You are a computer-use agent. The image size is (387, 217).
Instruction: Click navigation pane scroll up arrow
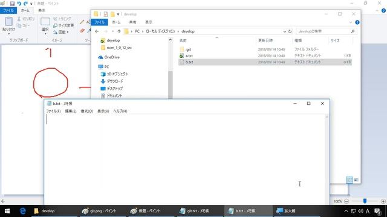(171, 40)
